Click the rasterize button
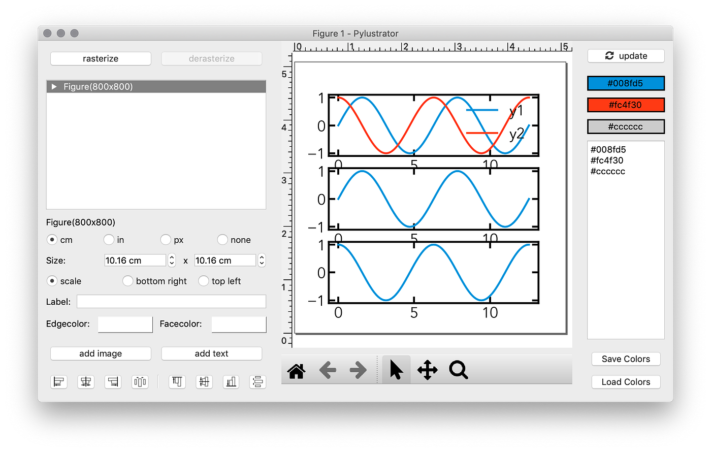The width and height of the screenshot is (711, 452). click(101, 58)
